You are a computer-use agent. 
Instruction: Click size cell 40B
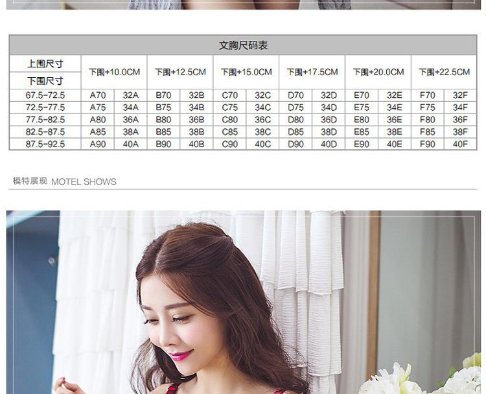pyautogui.click(x=196, y=144)
